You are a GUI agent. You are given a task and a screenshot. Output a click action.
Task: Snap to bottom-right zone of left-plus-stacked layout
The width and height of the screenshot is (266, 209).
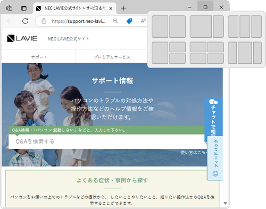[178, 58]
